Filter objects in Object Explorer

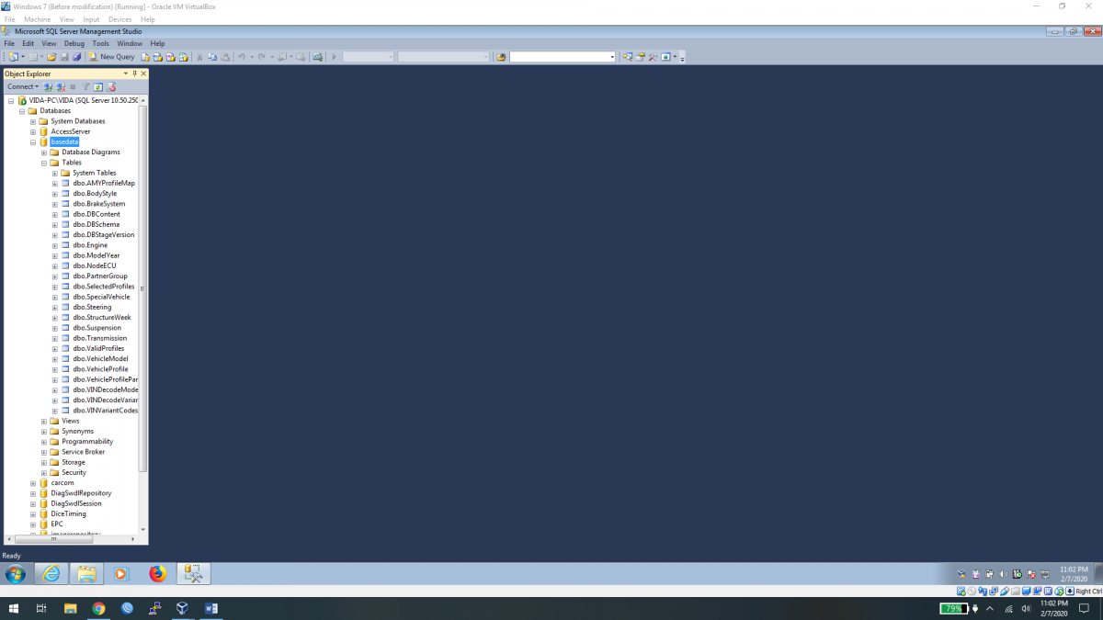(85, 87)
